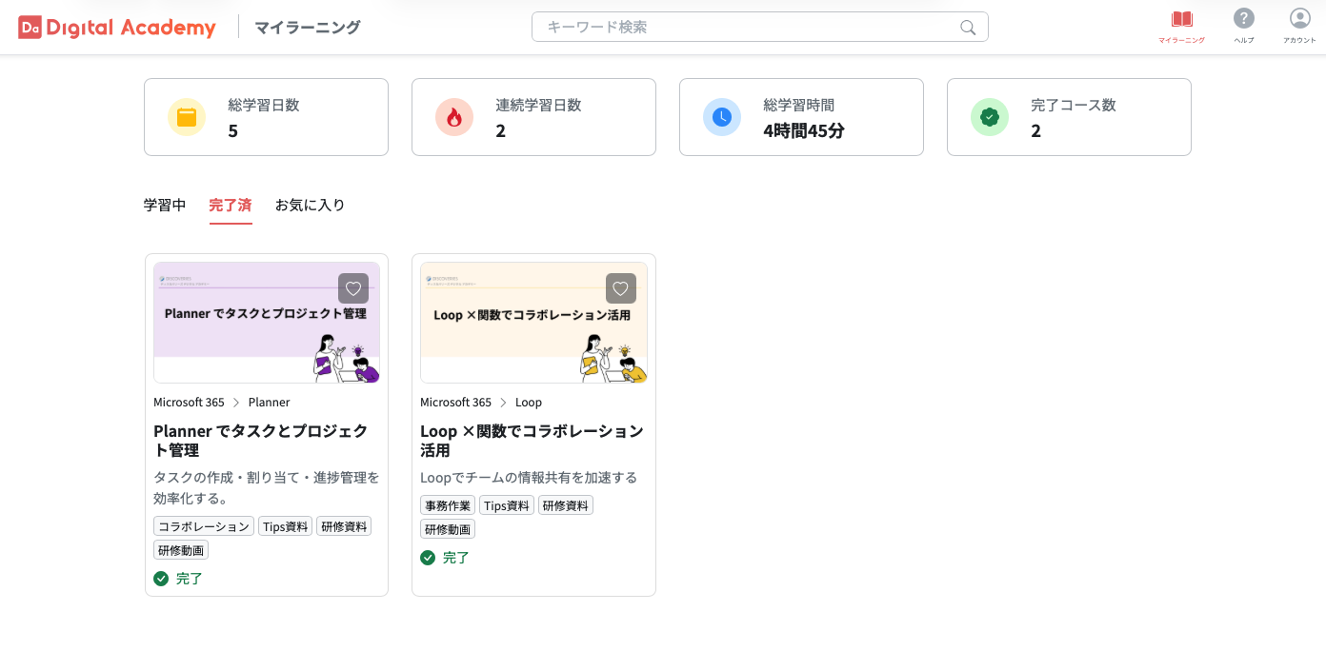Select the コラボレーション tag

[204, 526]
